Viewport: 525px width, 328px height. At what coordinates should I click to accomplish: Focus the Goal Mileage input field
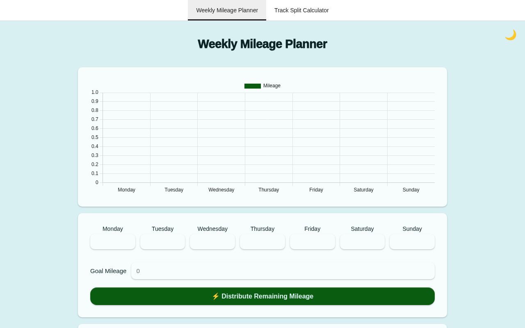pos(283,271)
